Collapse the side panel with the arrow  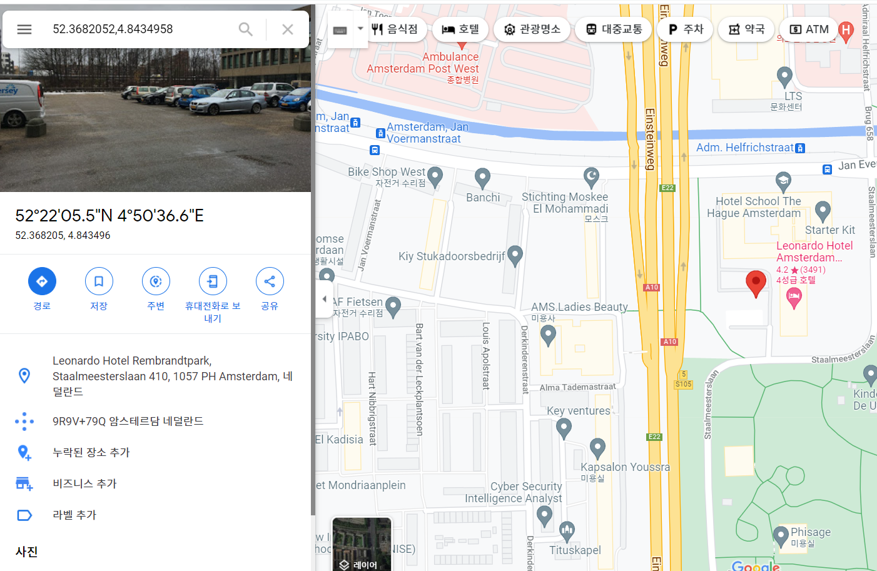(x=324, y=299)
